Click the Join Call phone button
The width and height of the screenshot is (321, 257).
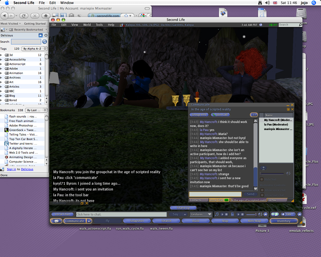point(221,114)
